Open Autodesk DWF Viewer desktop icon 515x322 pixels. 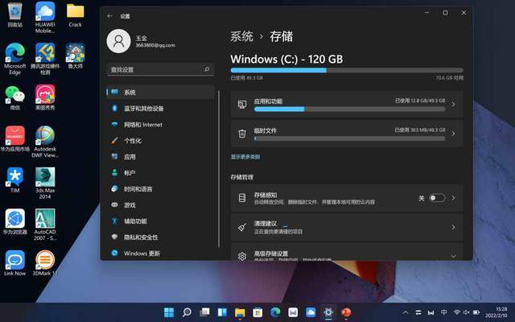pyautogui.click(x=45, y=142)
